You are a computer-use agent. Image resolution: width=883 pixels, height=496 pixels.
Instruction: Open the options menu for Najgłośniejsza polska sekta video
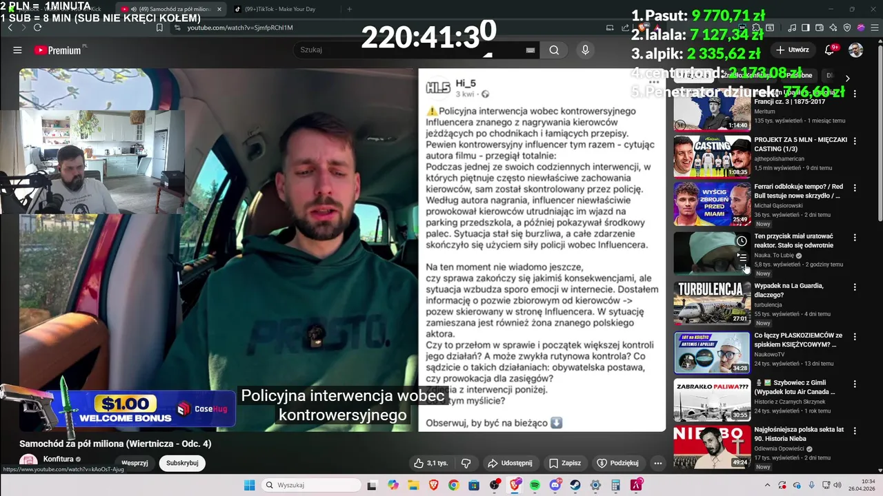click(855, 431)
